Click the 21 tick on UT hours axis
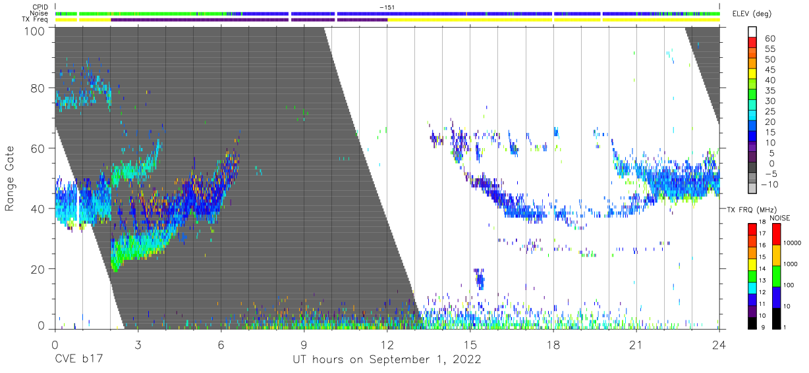Image resolution: width=809 pixels, height=373 pixels. pyautogui.click(x=636, y=344)
